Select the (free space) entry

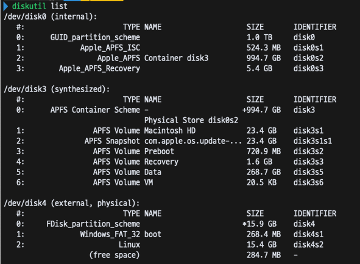[115, 255]
